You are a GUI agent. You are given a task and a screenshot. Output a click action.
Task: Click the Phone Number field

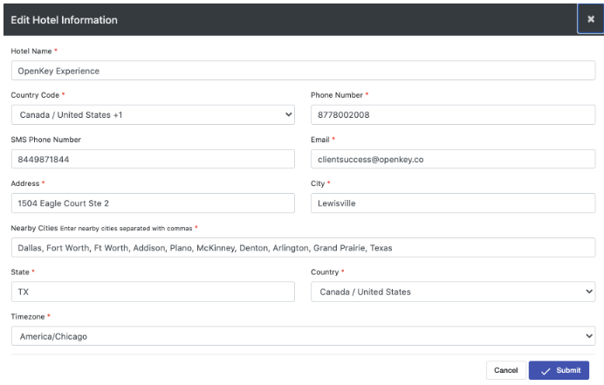point(453,115)
